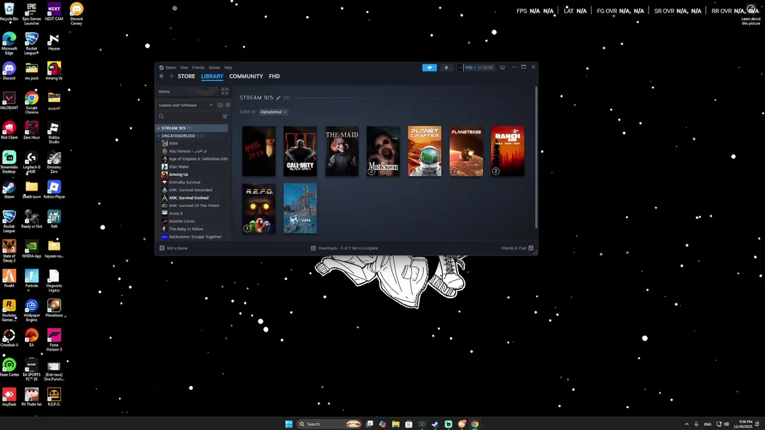Screen dimensions: 765x430
Task: Go forward with Steam's forward arrow
Action: click(171, 76)
